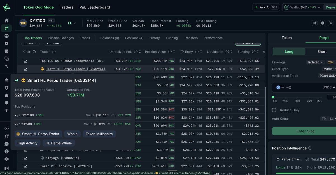Image resolution: width=336 pixels, height=175 pixels.
Task: Open the database coins sidebar icon
Action: [6, 95]
